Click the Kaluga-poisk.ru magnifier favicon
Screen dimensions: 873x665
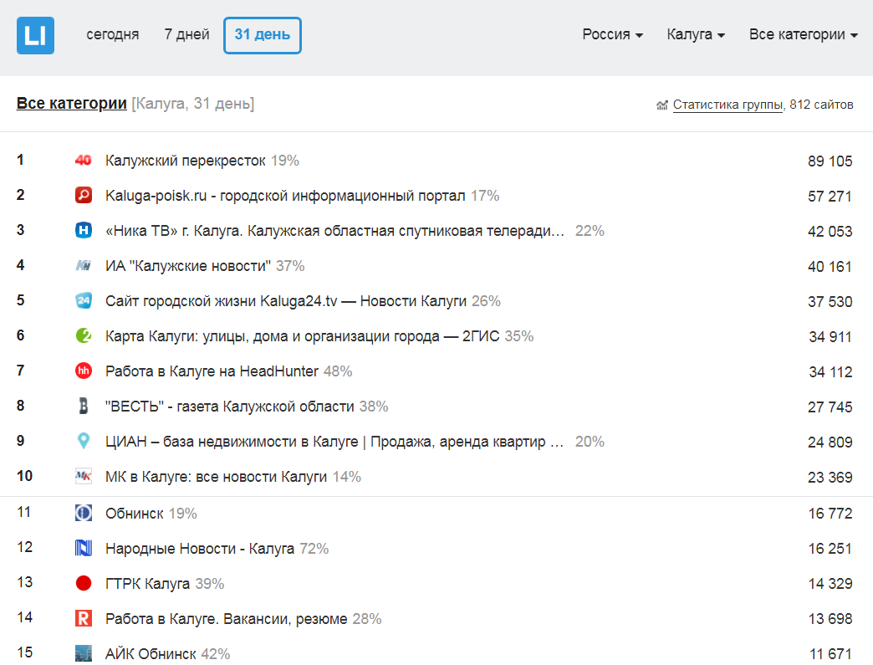[x=83, y=196]
